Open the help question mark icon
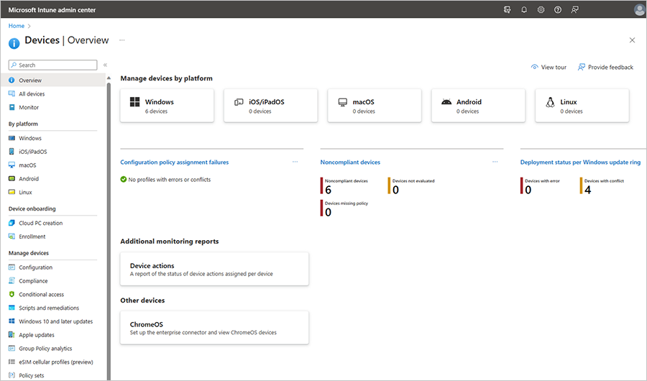647x381 pixels. (x=558, y=9)
